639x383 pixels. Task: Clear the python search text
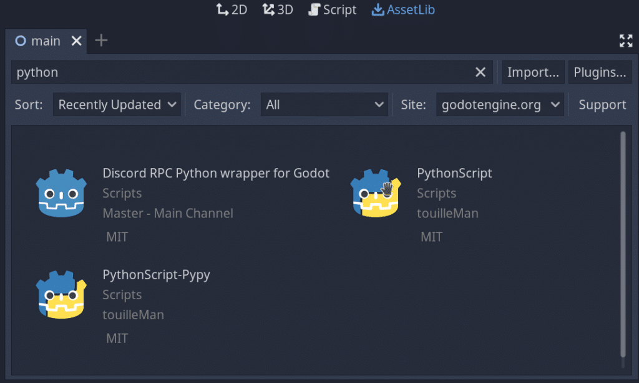click(x=480, y=72)
